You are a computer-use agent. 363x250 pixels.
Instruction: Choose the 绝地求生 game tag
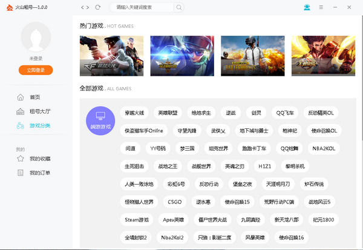click(x=201, y=113)
